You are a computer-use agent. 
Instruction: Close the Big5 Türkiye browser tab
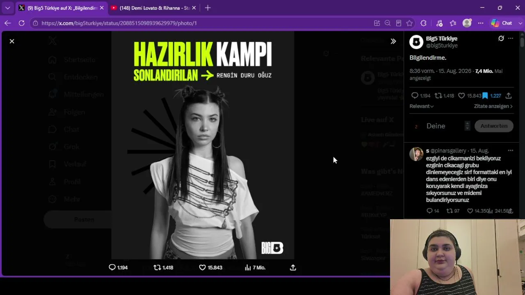pyautogui.click(x=102, y=8)
